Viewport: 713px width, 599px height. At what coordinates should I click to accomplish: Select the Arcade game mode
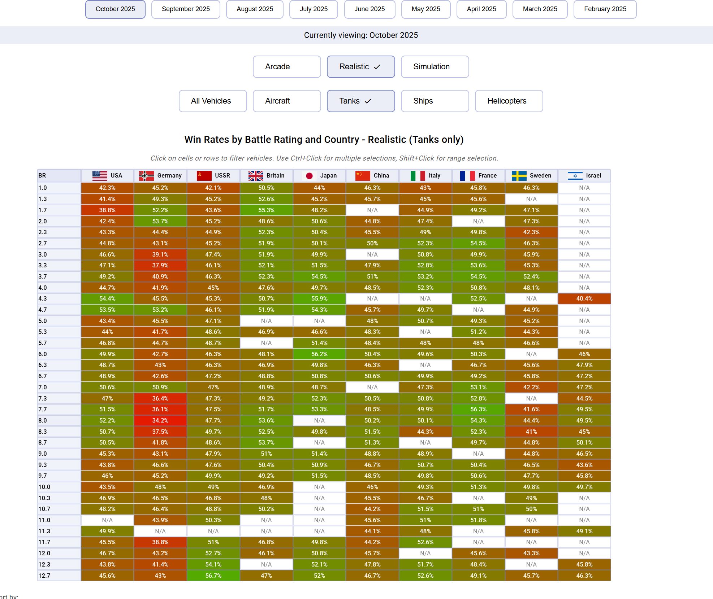[x=287, y=67]
